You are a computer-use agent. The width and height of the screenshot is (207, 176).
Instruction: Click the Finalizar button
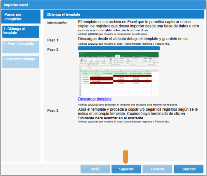[x=157, y=169]
